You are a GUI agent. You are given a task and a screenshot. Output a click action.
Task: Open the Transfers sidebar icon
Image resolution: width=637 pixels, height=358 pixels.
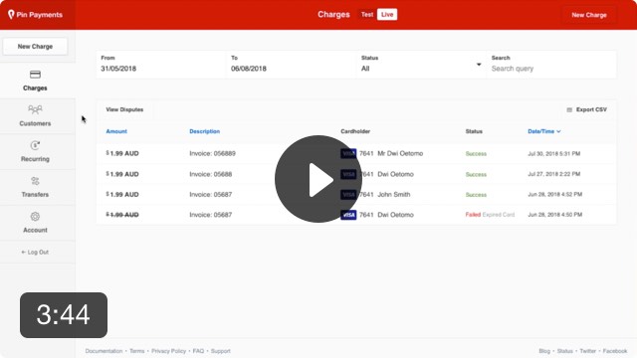[35, 181]
